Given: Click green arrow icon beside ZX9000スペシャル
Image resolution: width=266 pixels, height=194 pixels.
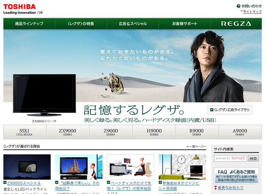Looking at the screenshot, I should (5, 182).
